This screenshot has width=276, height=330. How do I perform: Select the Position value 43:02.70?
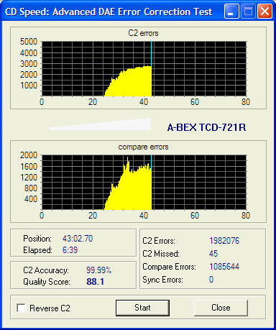tap(78, 239)
